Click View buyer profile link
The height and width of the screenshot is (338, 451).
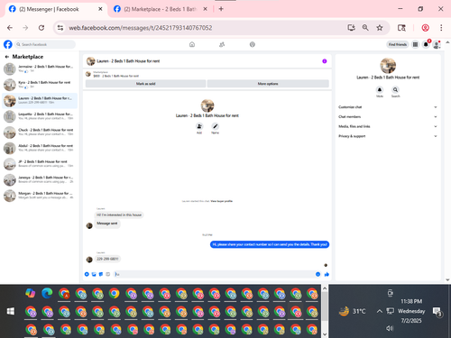[x=221, y=201]
